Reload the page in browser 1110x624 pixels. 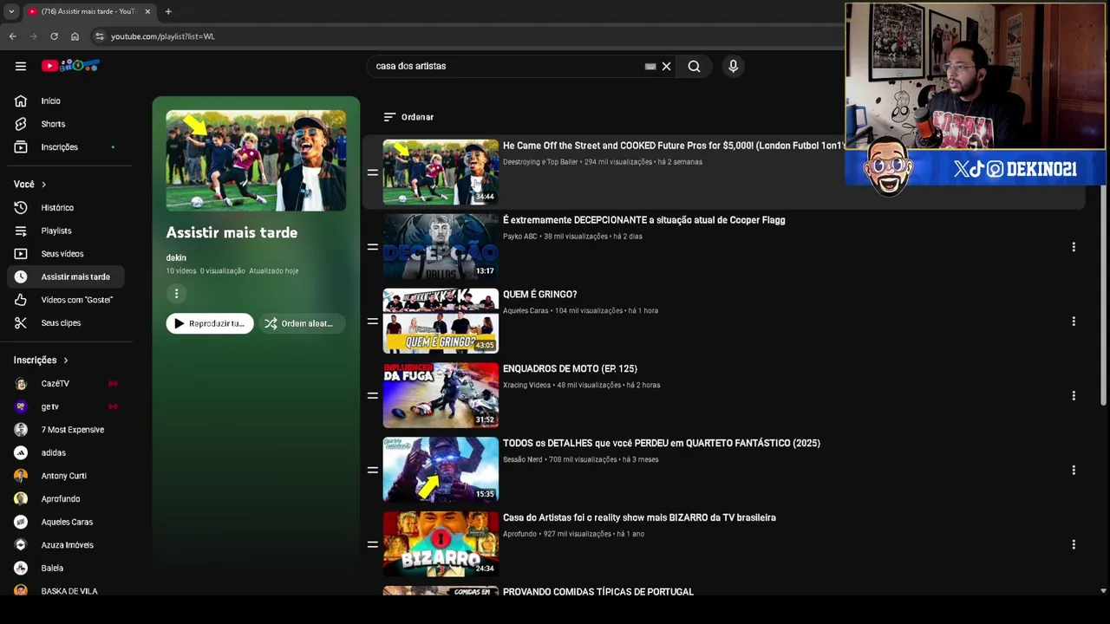(x=54, y=36)
